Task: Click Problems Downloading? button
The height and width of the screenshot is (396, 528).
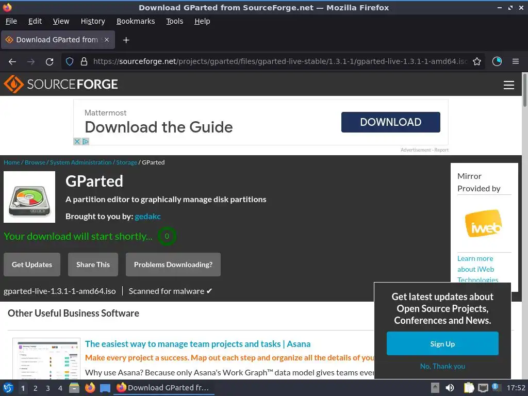Action: coord(173,265)
